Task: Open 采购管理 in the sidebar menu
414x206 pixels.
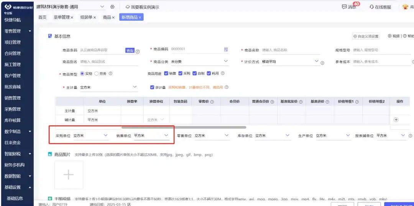Action: [x=12, y=109]
